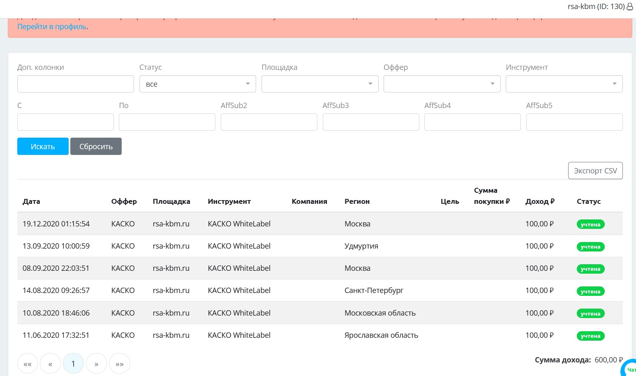Go to the previous page of results
The width and height of the screenshot is (636, 376).
50,364
